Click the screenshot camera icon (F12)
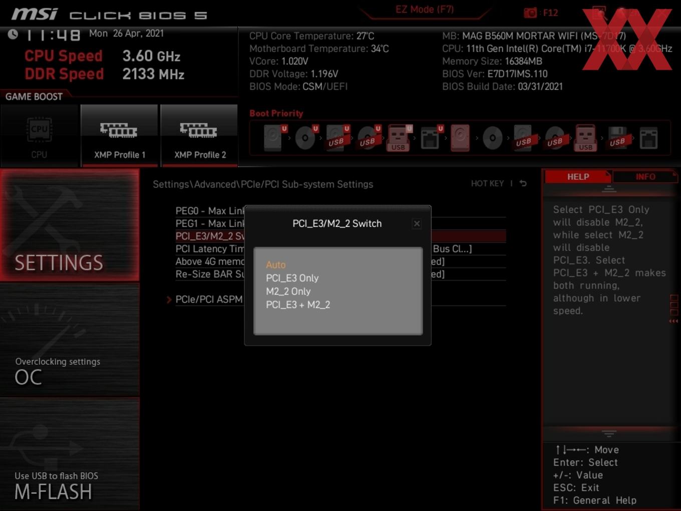Image resolution: width=681 pixels, height=511 pixels. [x=530, y=13]
